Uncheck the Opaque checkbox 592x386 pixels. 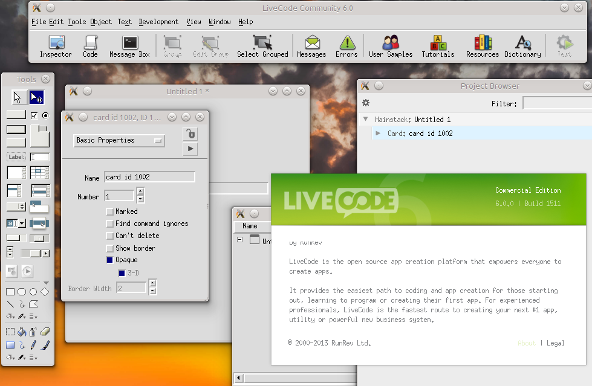(x=109, y=260)
